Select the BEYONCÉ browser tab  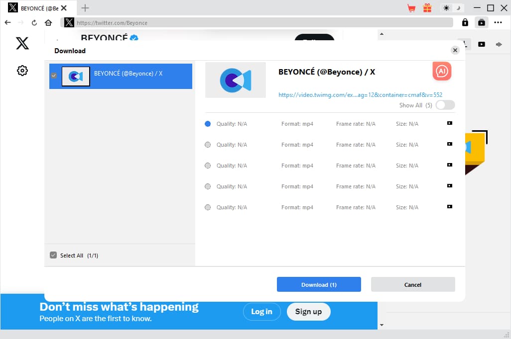point(37,8)
